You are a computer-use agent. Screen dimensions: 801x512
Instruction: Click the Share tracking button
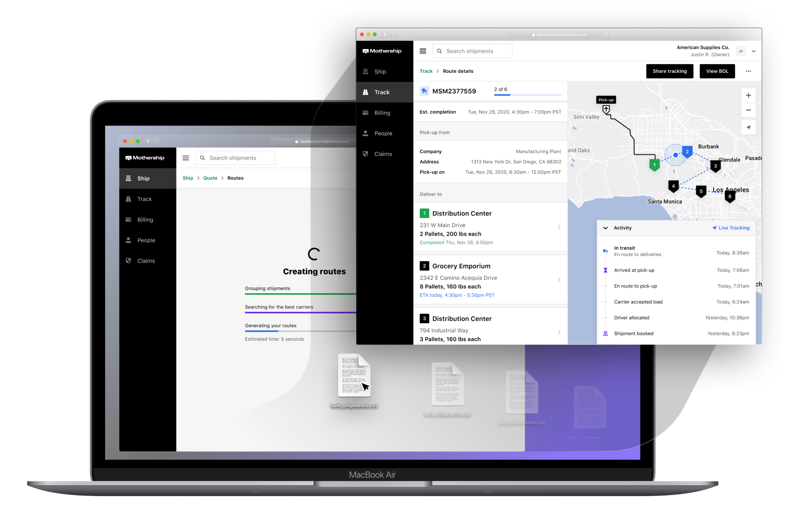[671, 71]
